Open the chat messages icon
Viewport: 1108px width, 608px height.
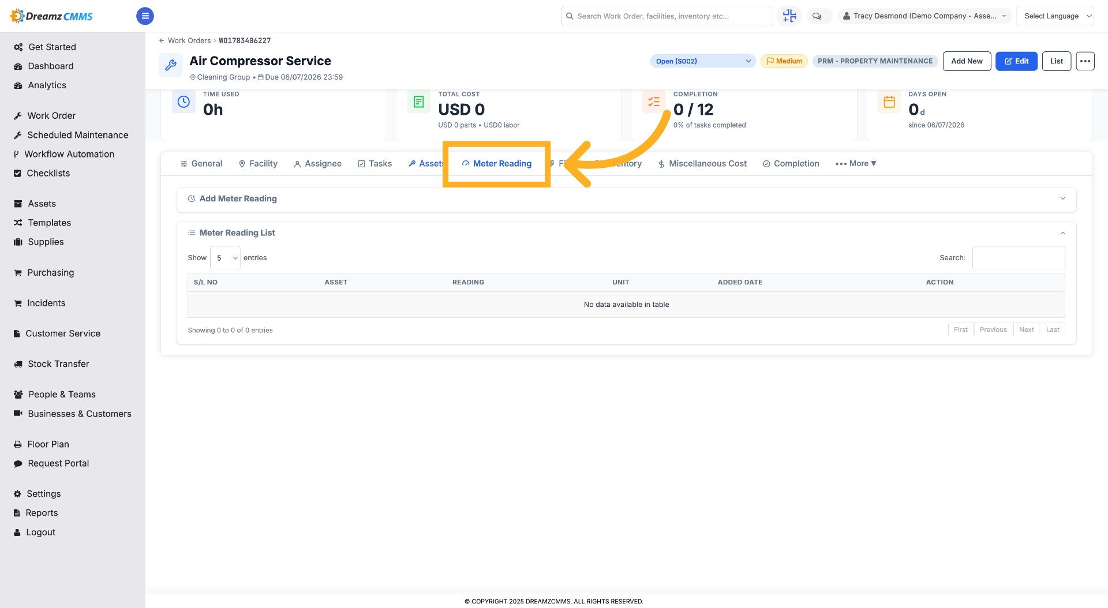pyautogui.click(x=817, y=16)
